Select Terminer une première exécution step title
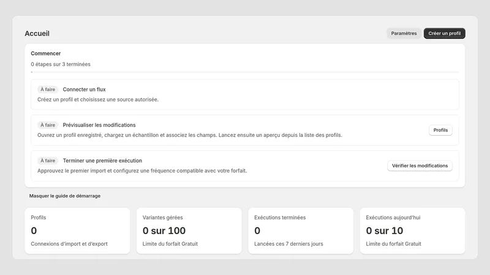This screenshot has width=490, height=275. click(x=102, y=161)
